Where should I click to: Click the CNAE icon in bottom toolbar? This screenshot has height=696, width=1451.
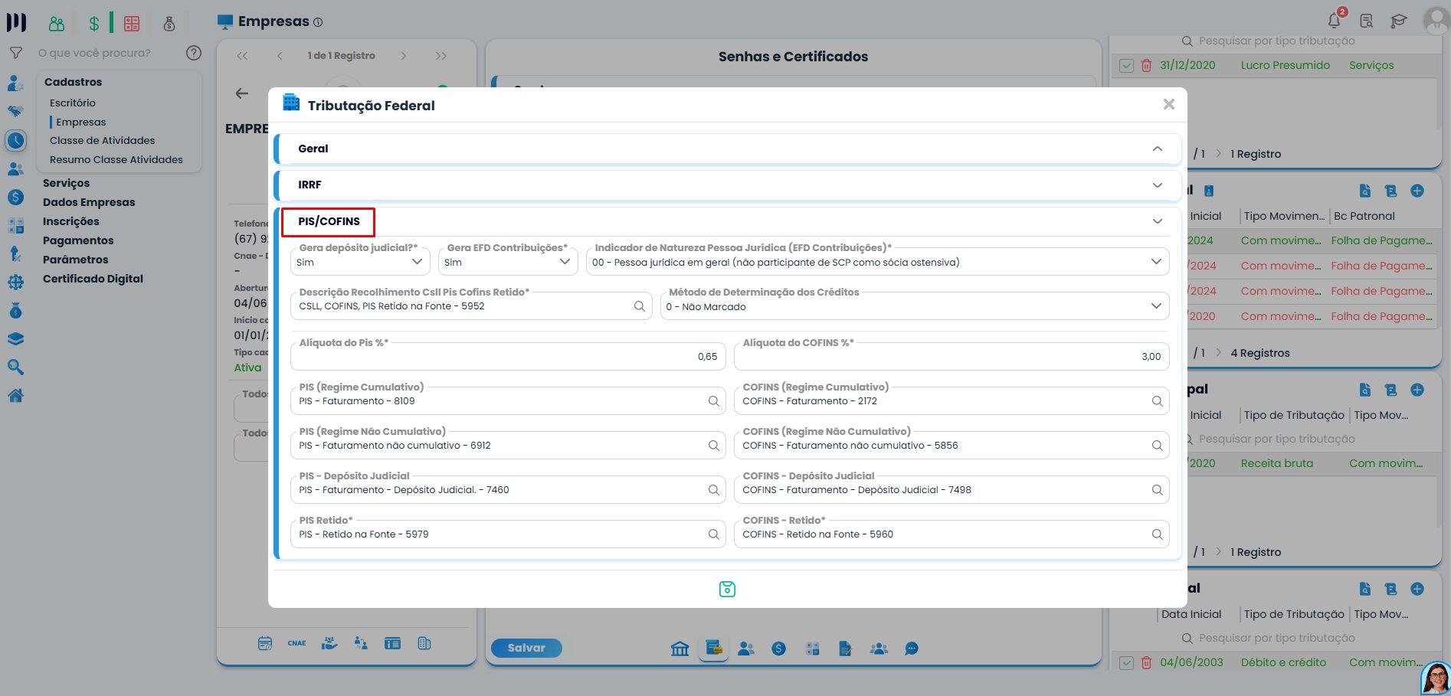click(x=296, y=643)
